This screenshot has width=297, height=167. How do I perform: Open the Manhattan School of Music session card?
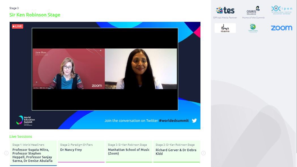click(129, 151)
